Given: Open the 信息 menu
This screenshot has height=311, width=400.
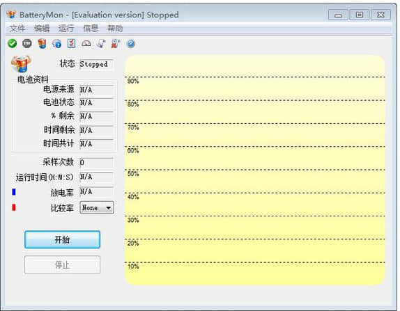Looking at the screenshot, I should coord(91,29).
